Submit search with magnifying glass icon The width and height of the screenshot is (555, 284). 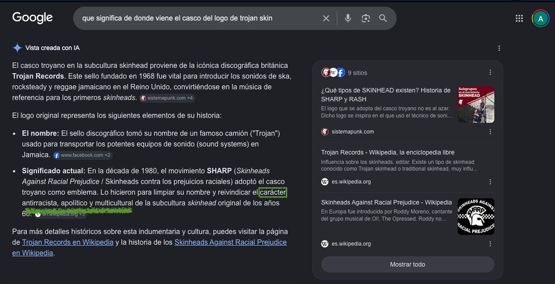[383, 18]
